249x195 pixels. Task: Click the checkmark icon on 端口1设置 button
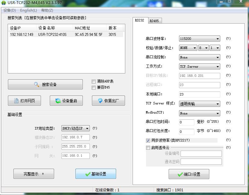pos(180,174)
